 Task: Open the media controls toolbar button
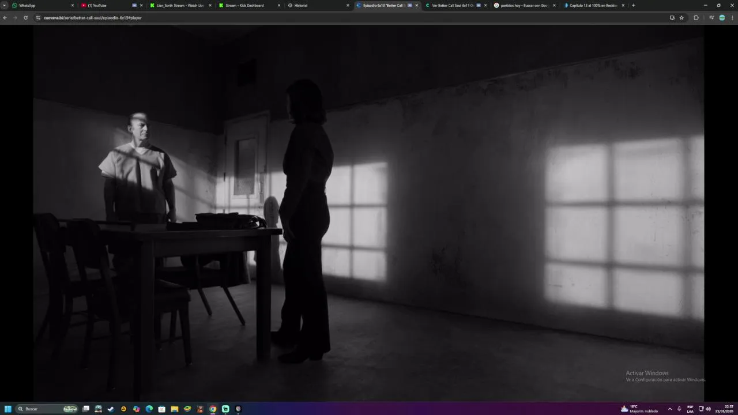pos(711,18)
